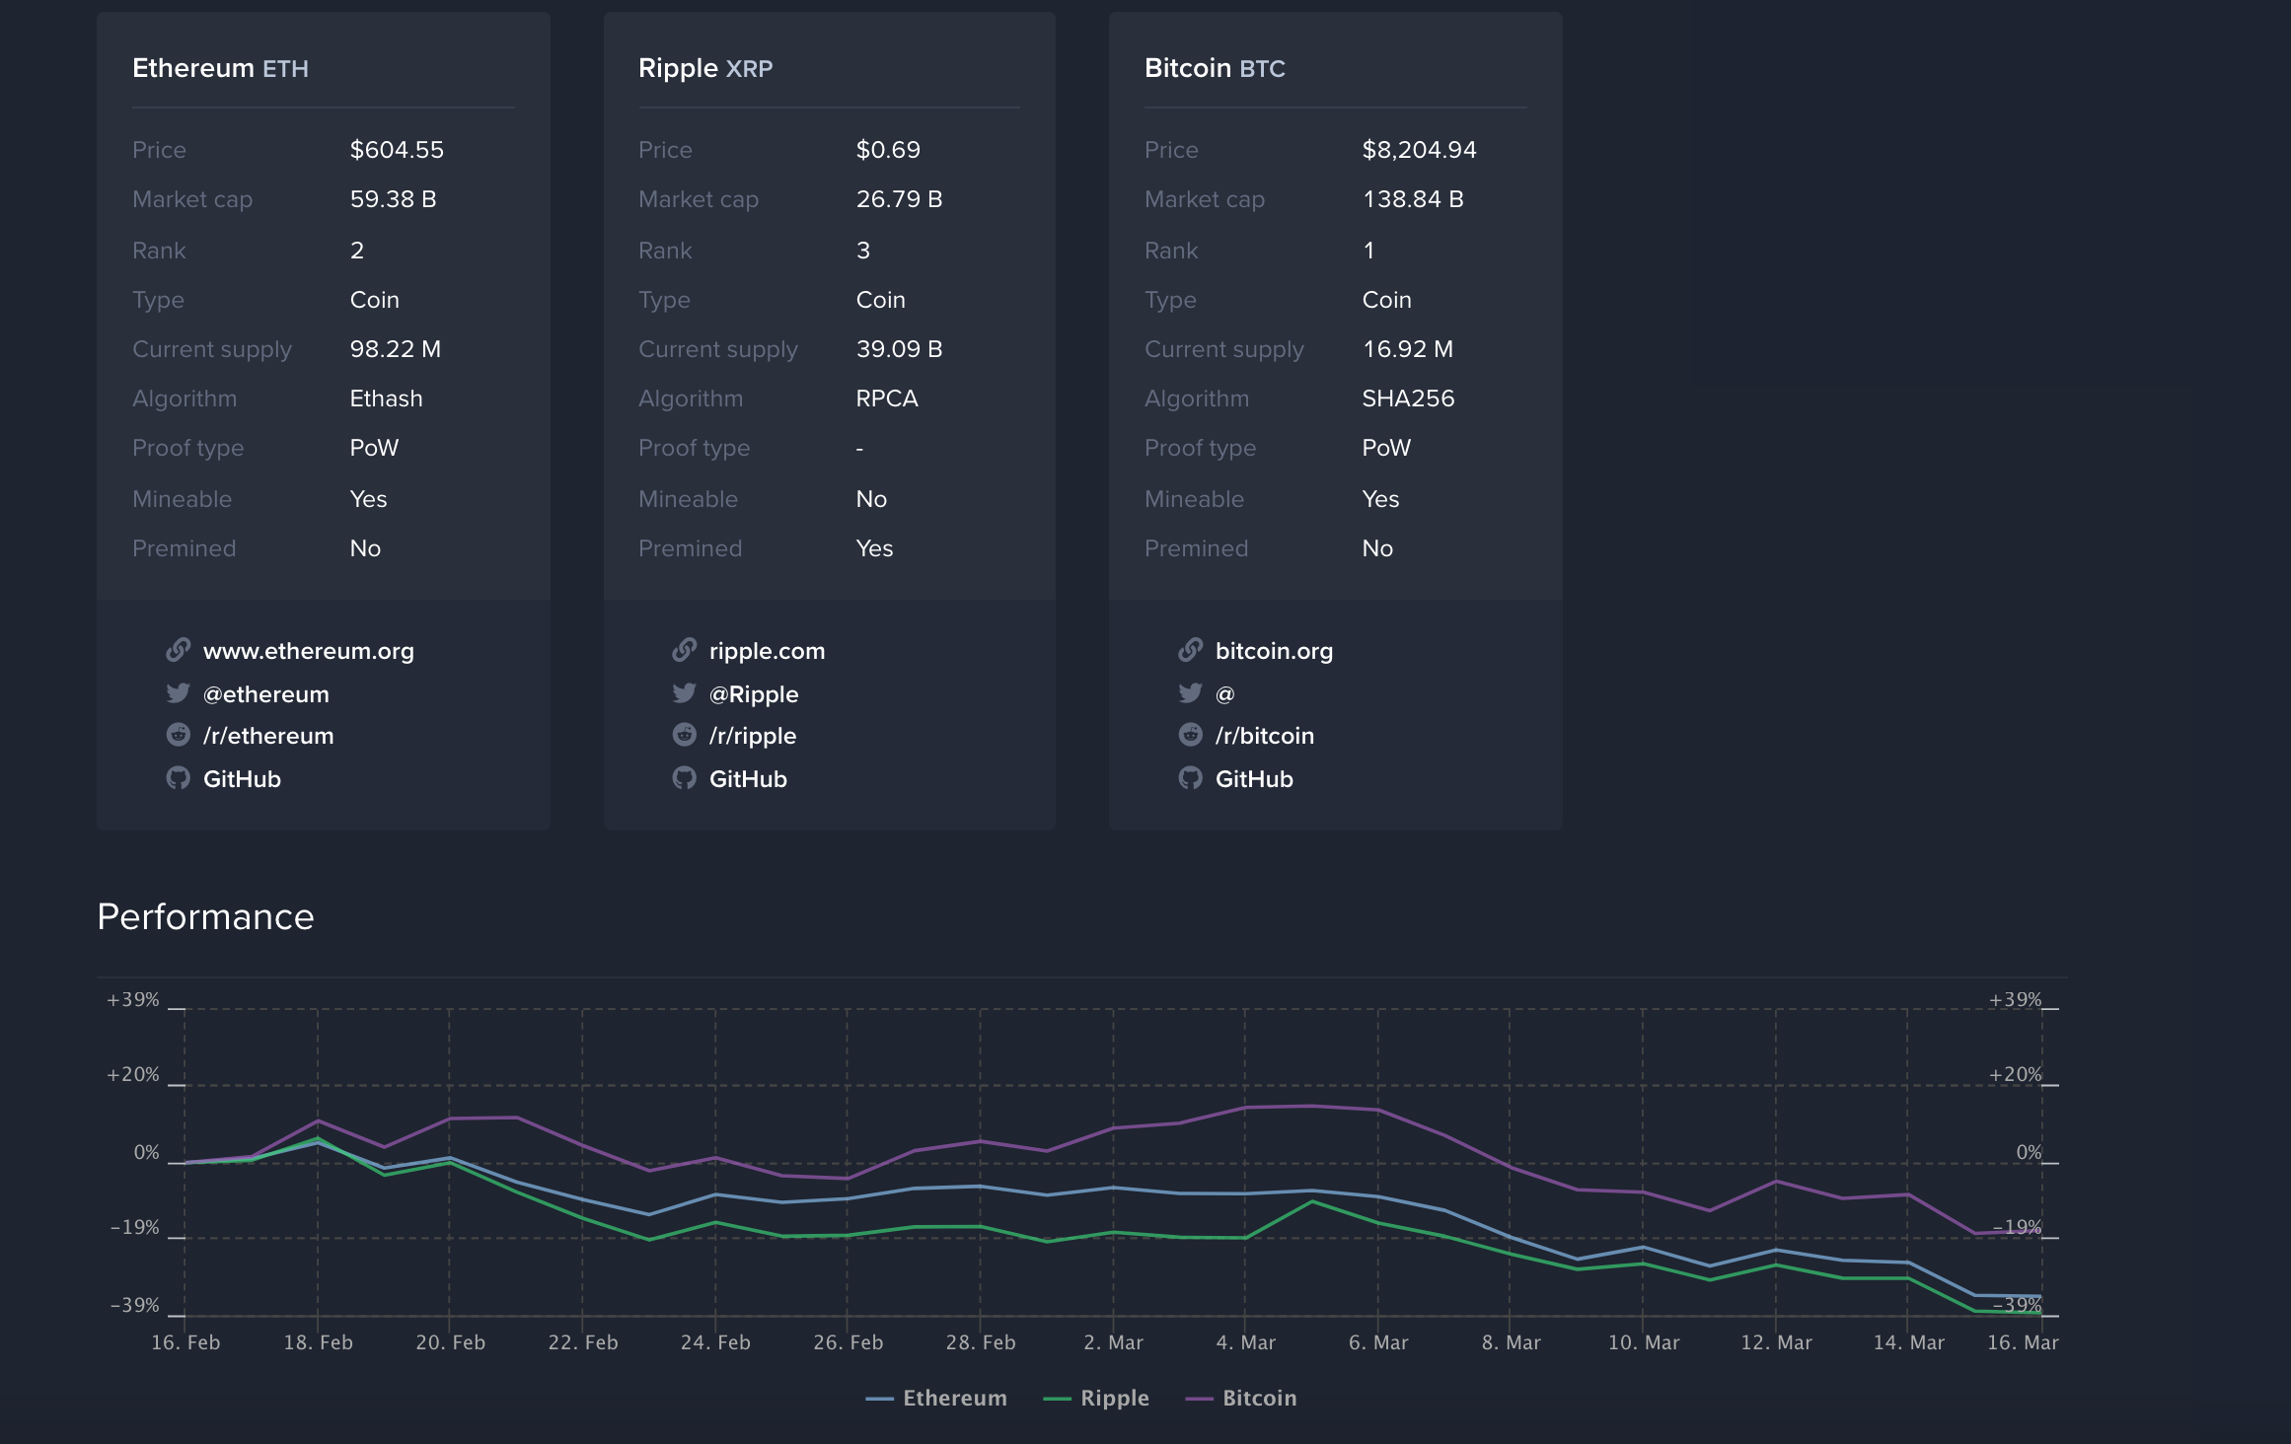
Task: Click the Reddit icon next to /r/bitcoin
Action: (1191, 735)
